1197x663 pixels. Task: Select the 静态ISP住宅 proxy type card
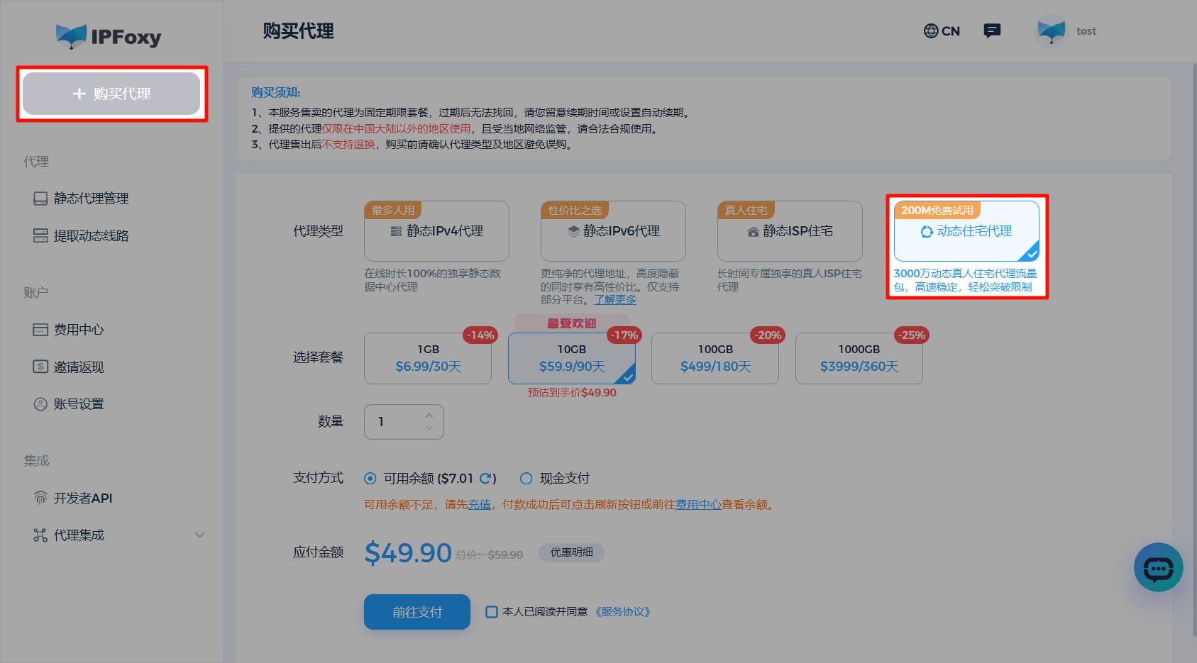pyautogui.click(x=789, y=231)
